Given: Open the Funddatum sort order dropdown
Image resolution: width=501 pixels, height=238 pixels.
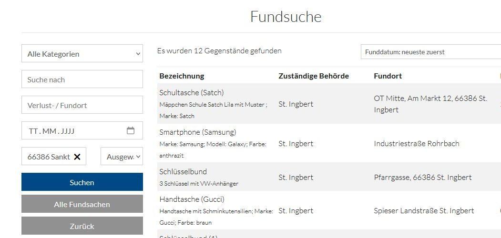Looking at the screenshot, I should coord(430,52).
